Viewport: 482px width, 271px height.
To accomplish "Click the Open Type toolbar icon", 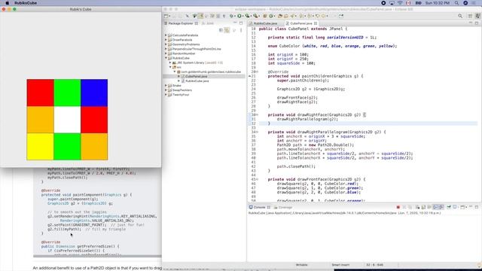I will pos(279,16).
